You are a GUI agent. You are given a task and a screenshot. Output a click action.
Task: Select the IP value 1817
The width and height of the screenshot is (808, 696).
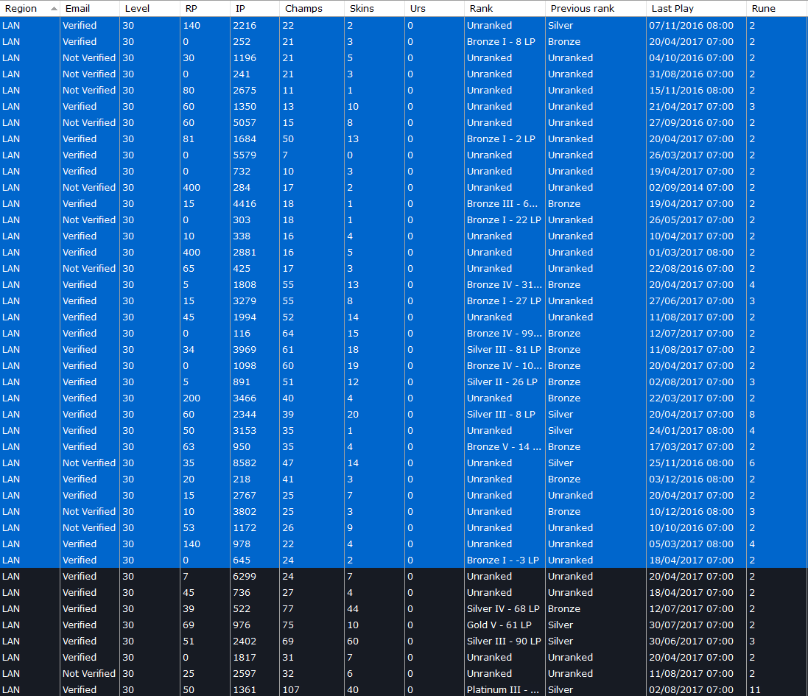click(x=245, y=658)
